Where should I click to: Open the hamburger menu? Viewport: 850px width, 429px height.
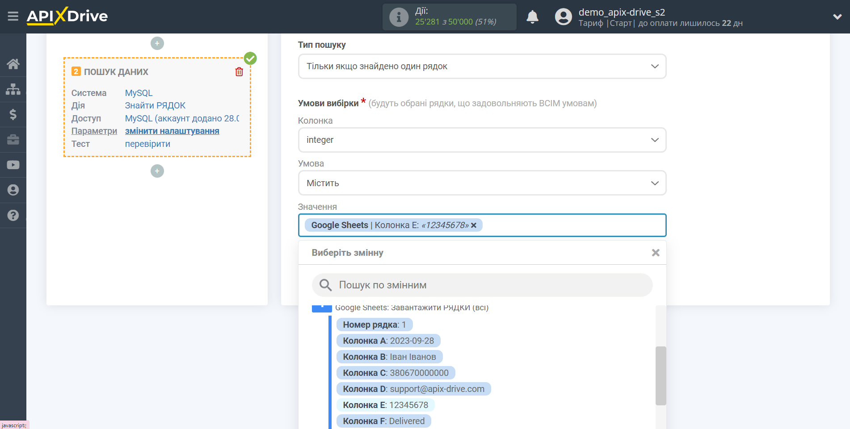(13, 17)
